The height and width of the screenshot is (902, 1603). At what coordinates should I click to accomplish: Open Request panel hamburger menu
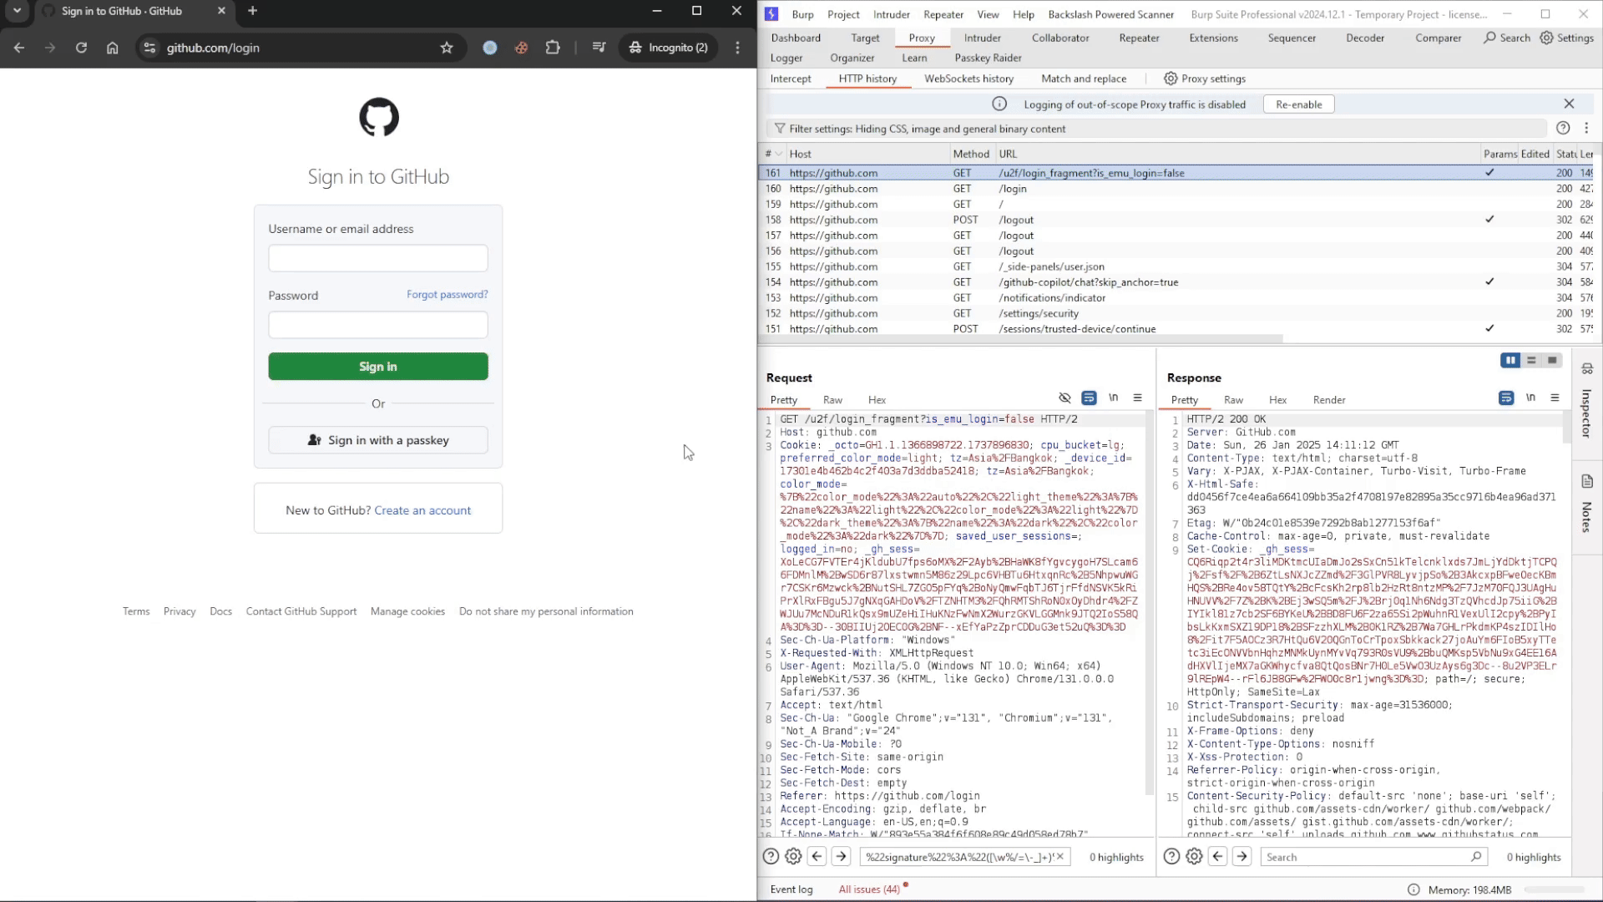click(1137, 398)
